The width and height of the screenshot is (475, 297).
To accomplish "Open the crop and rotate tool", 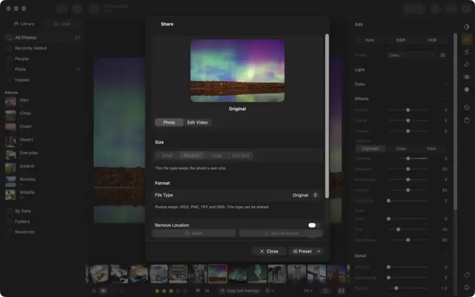I will tap(467, 52).
